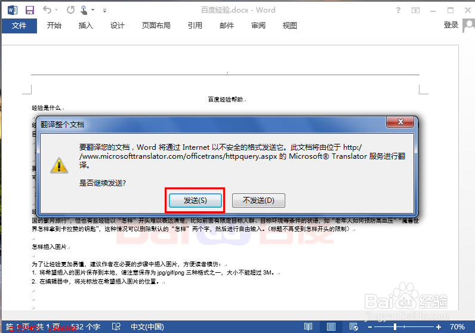The height and width of the screenshot is (333, 475).
Task: Click the 532 个字 word count
Action: (x=86, y=326)
